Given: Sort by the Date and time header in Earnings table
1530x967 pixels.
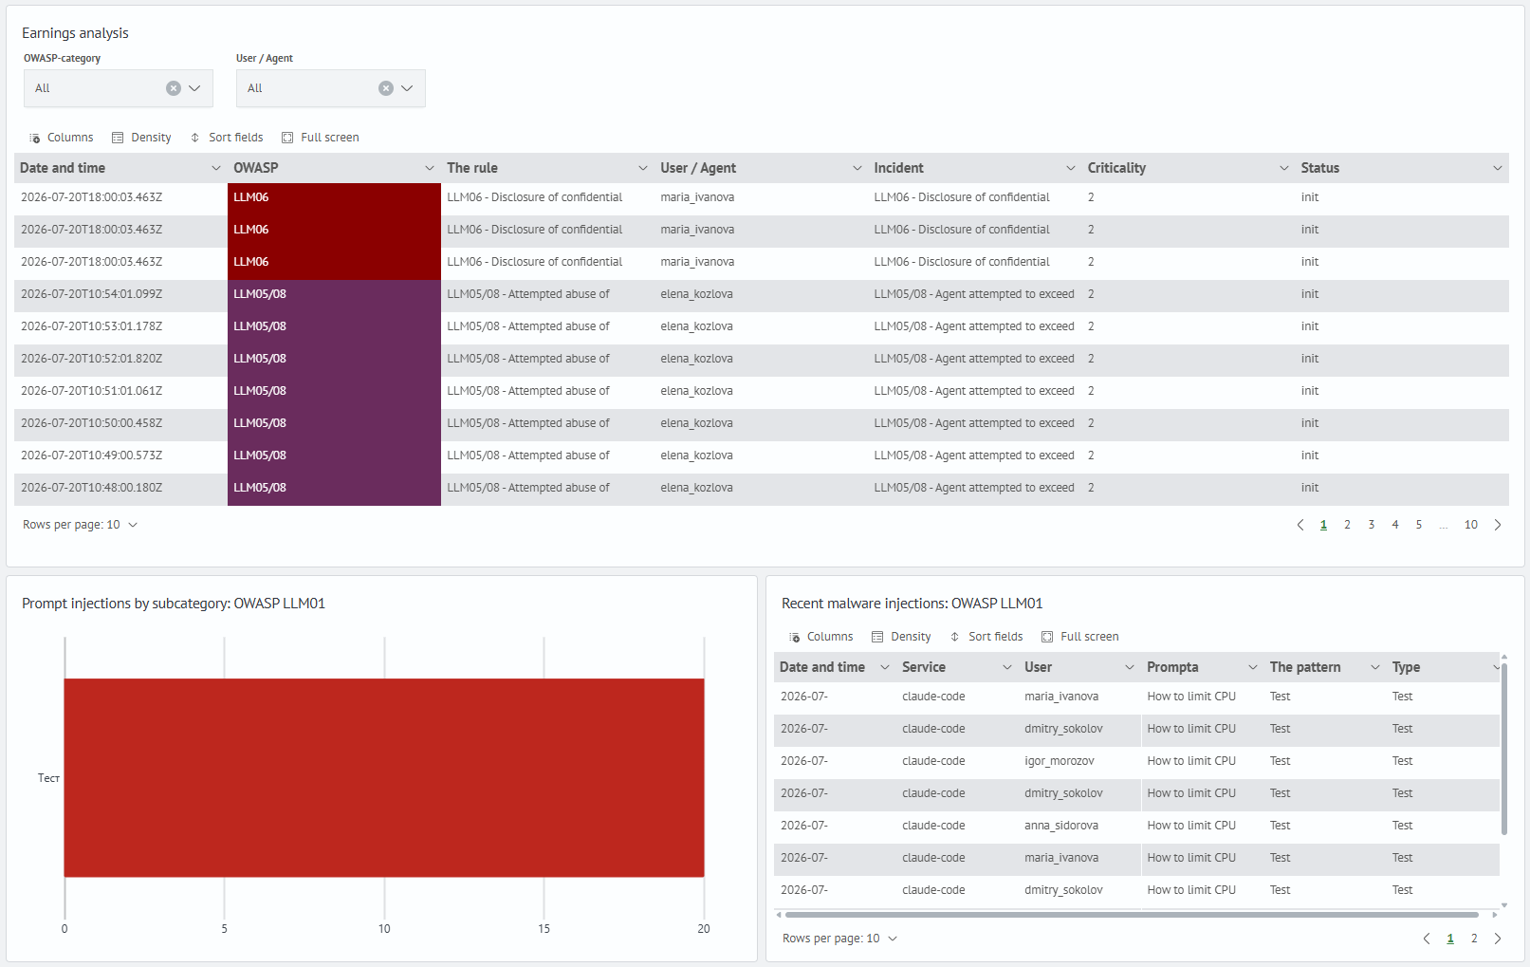Looking at the screenshot, I should 63,168.
